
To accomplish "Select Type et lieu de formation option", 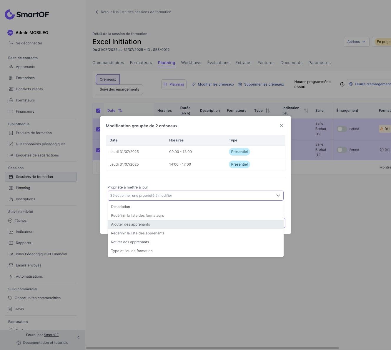I will coord(196,251).
